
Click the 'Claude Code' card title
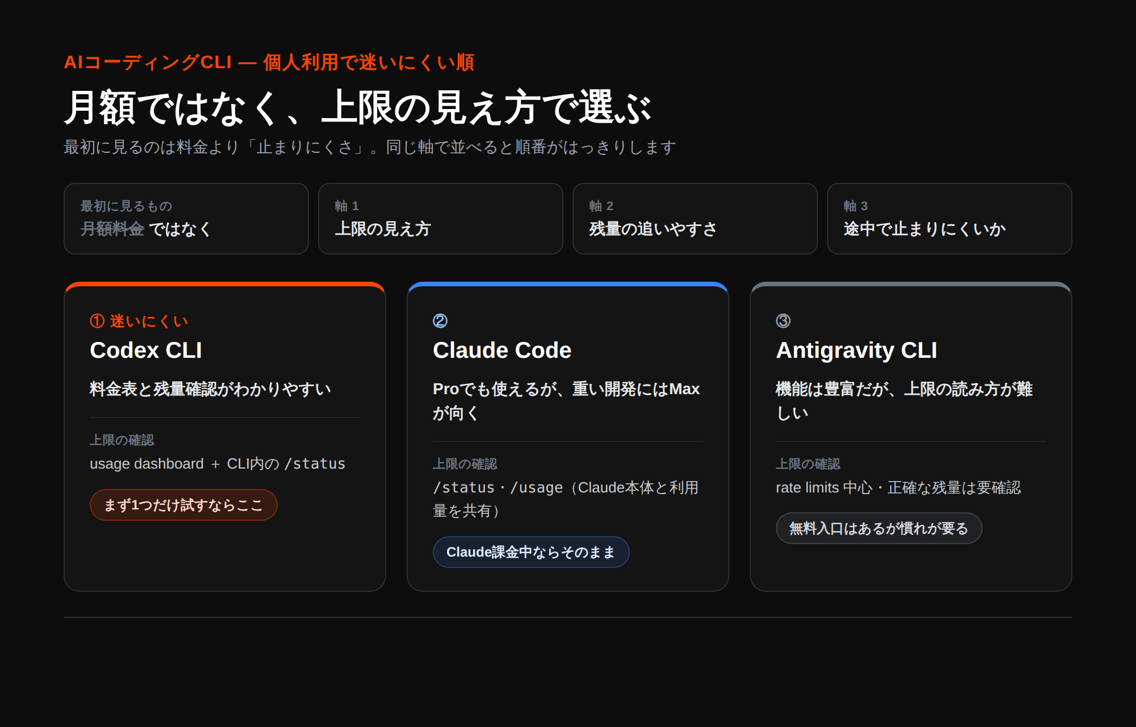point(502,350)
